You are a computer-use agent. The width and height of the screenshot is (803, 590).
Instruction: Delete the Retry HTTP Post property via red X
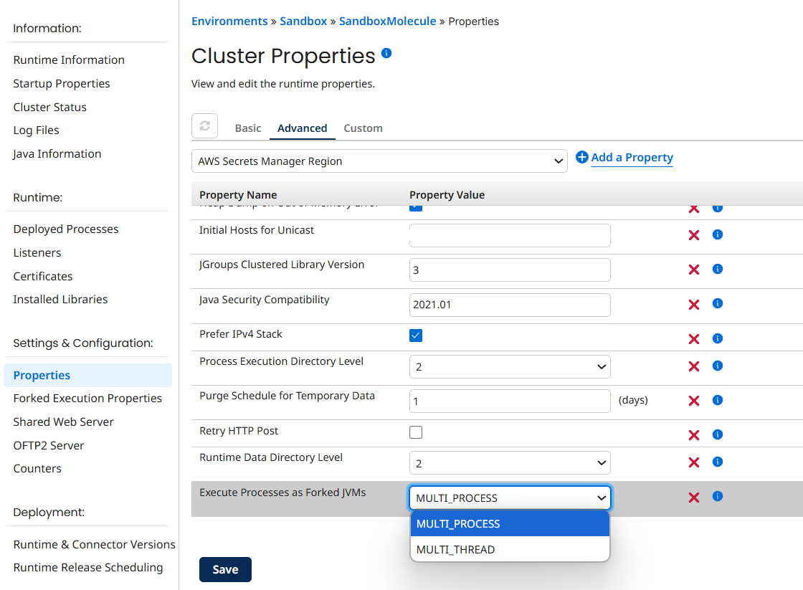(693, 434)
